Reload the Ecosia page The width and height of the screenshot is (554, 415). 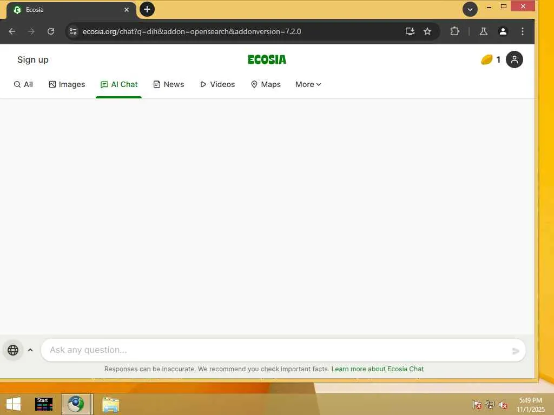[51, 31]
